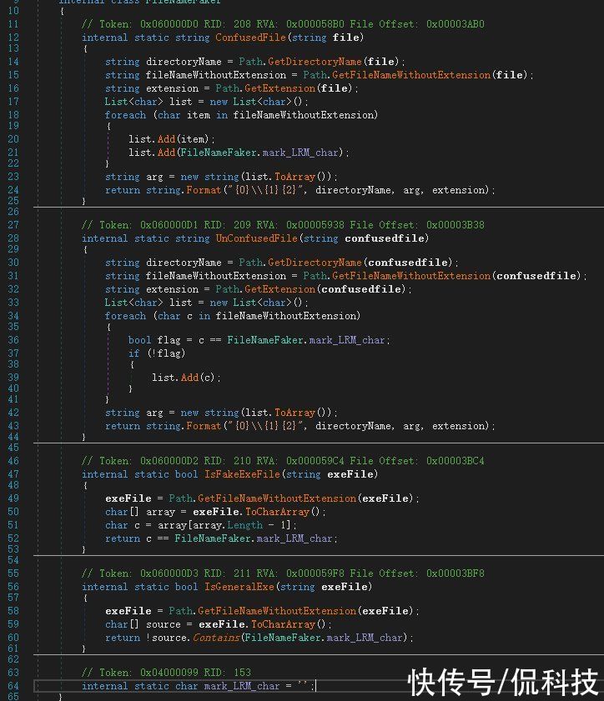
Task: Click FileNameFaker.mark_LRM_char reference on line 21
Action: click(x=259, y=153)
